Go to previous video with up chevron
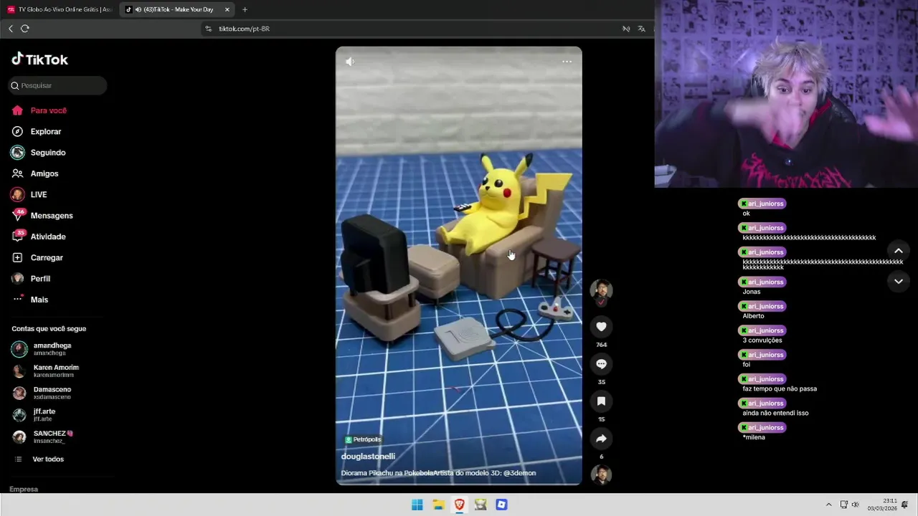The height and width of the screenshot is (516, 918). (x=899, y=251)
